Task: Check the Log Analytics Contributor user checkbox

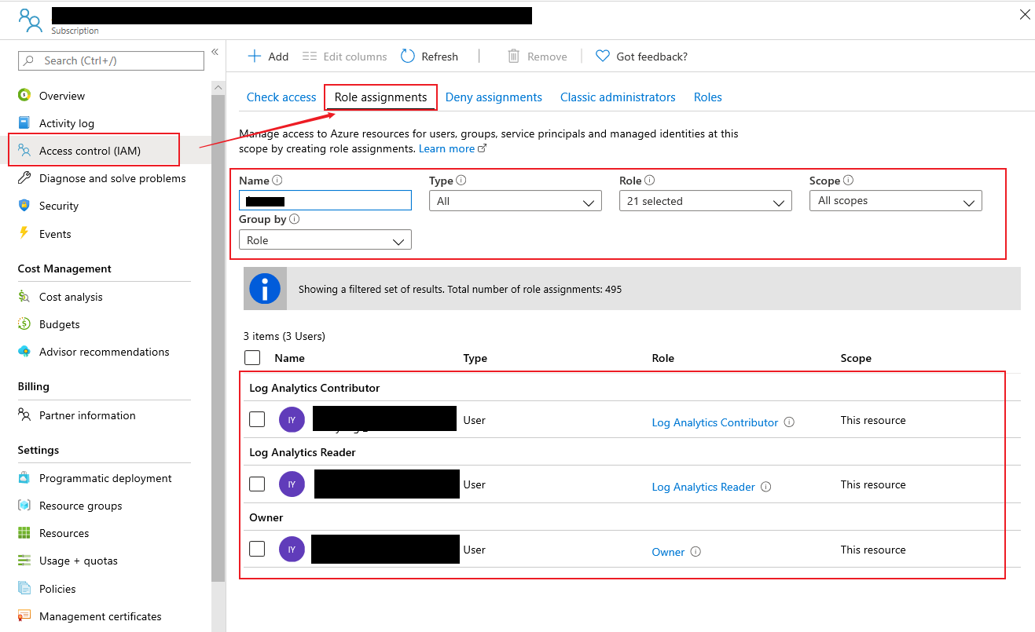Action: pos(257,419)
